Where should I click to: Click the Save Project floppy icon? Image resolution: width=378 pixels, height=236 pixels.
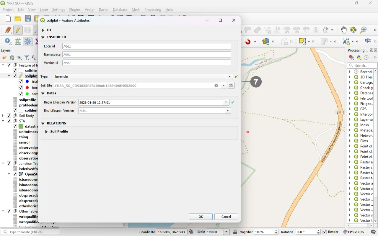coord(28,19)
